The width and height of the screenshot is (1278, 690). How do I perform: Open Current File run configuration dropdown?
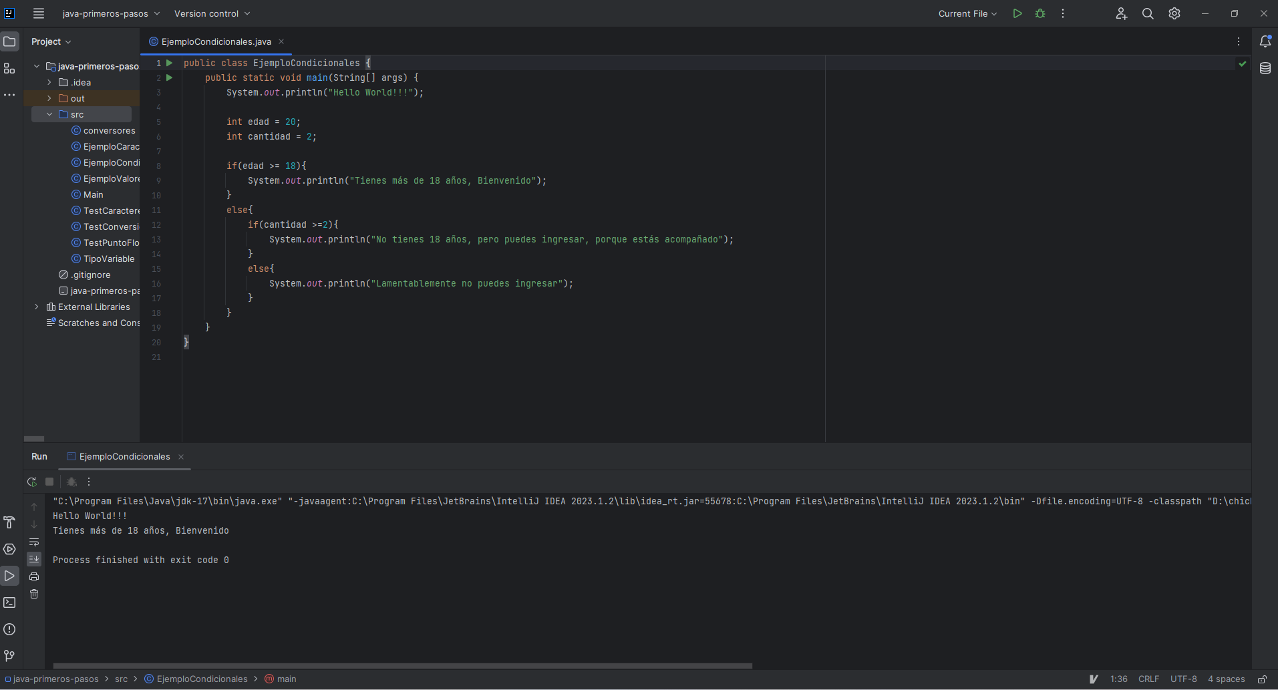[967, 13]
